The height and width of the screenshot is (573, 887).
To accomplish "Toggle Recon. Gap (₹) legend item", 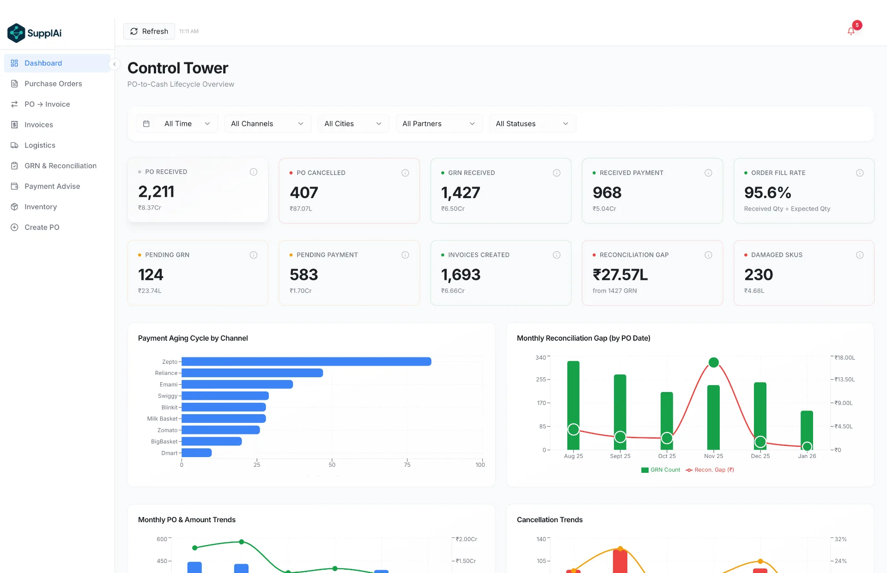I will (x=710, y=470).
